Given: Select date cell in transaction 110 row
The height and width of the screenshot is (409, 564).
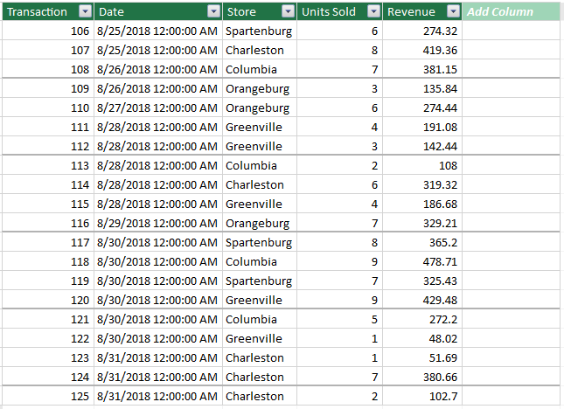Looking at the screenshot, I should pos(158,107).
